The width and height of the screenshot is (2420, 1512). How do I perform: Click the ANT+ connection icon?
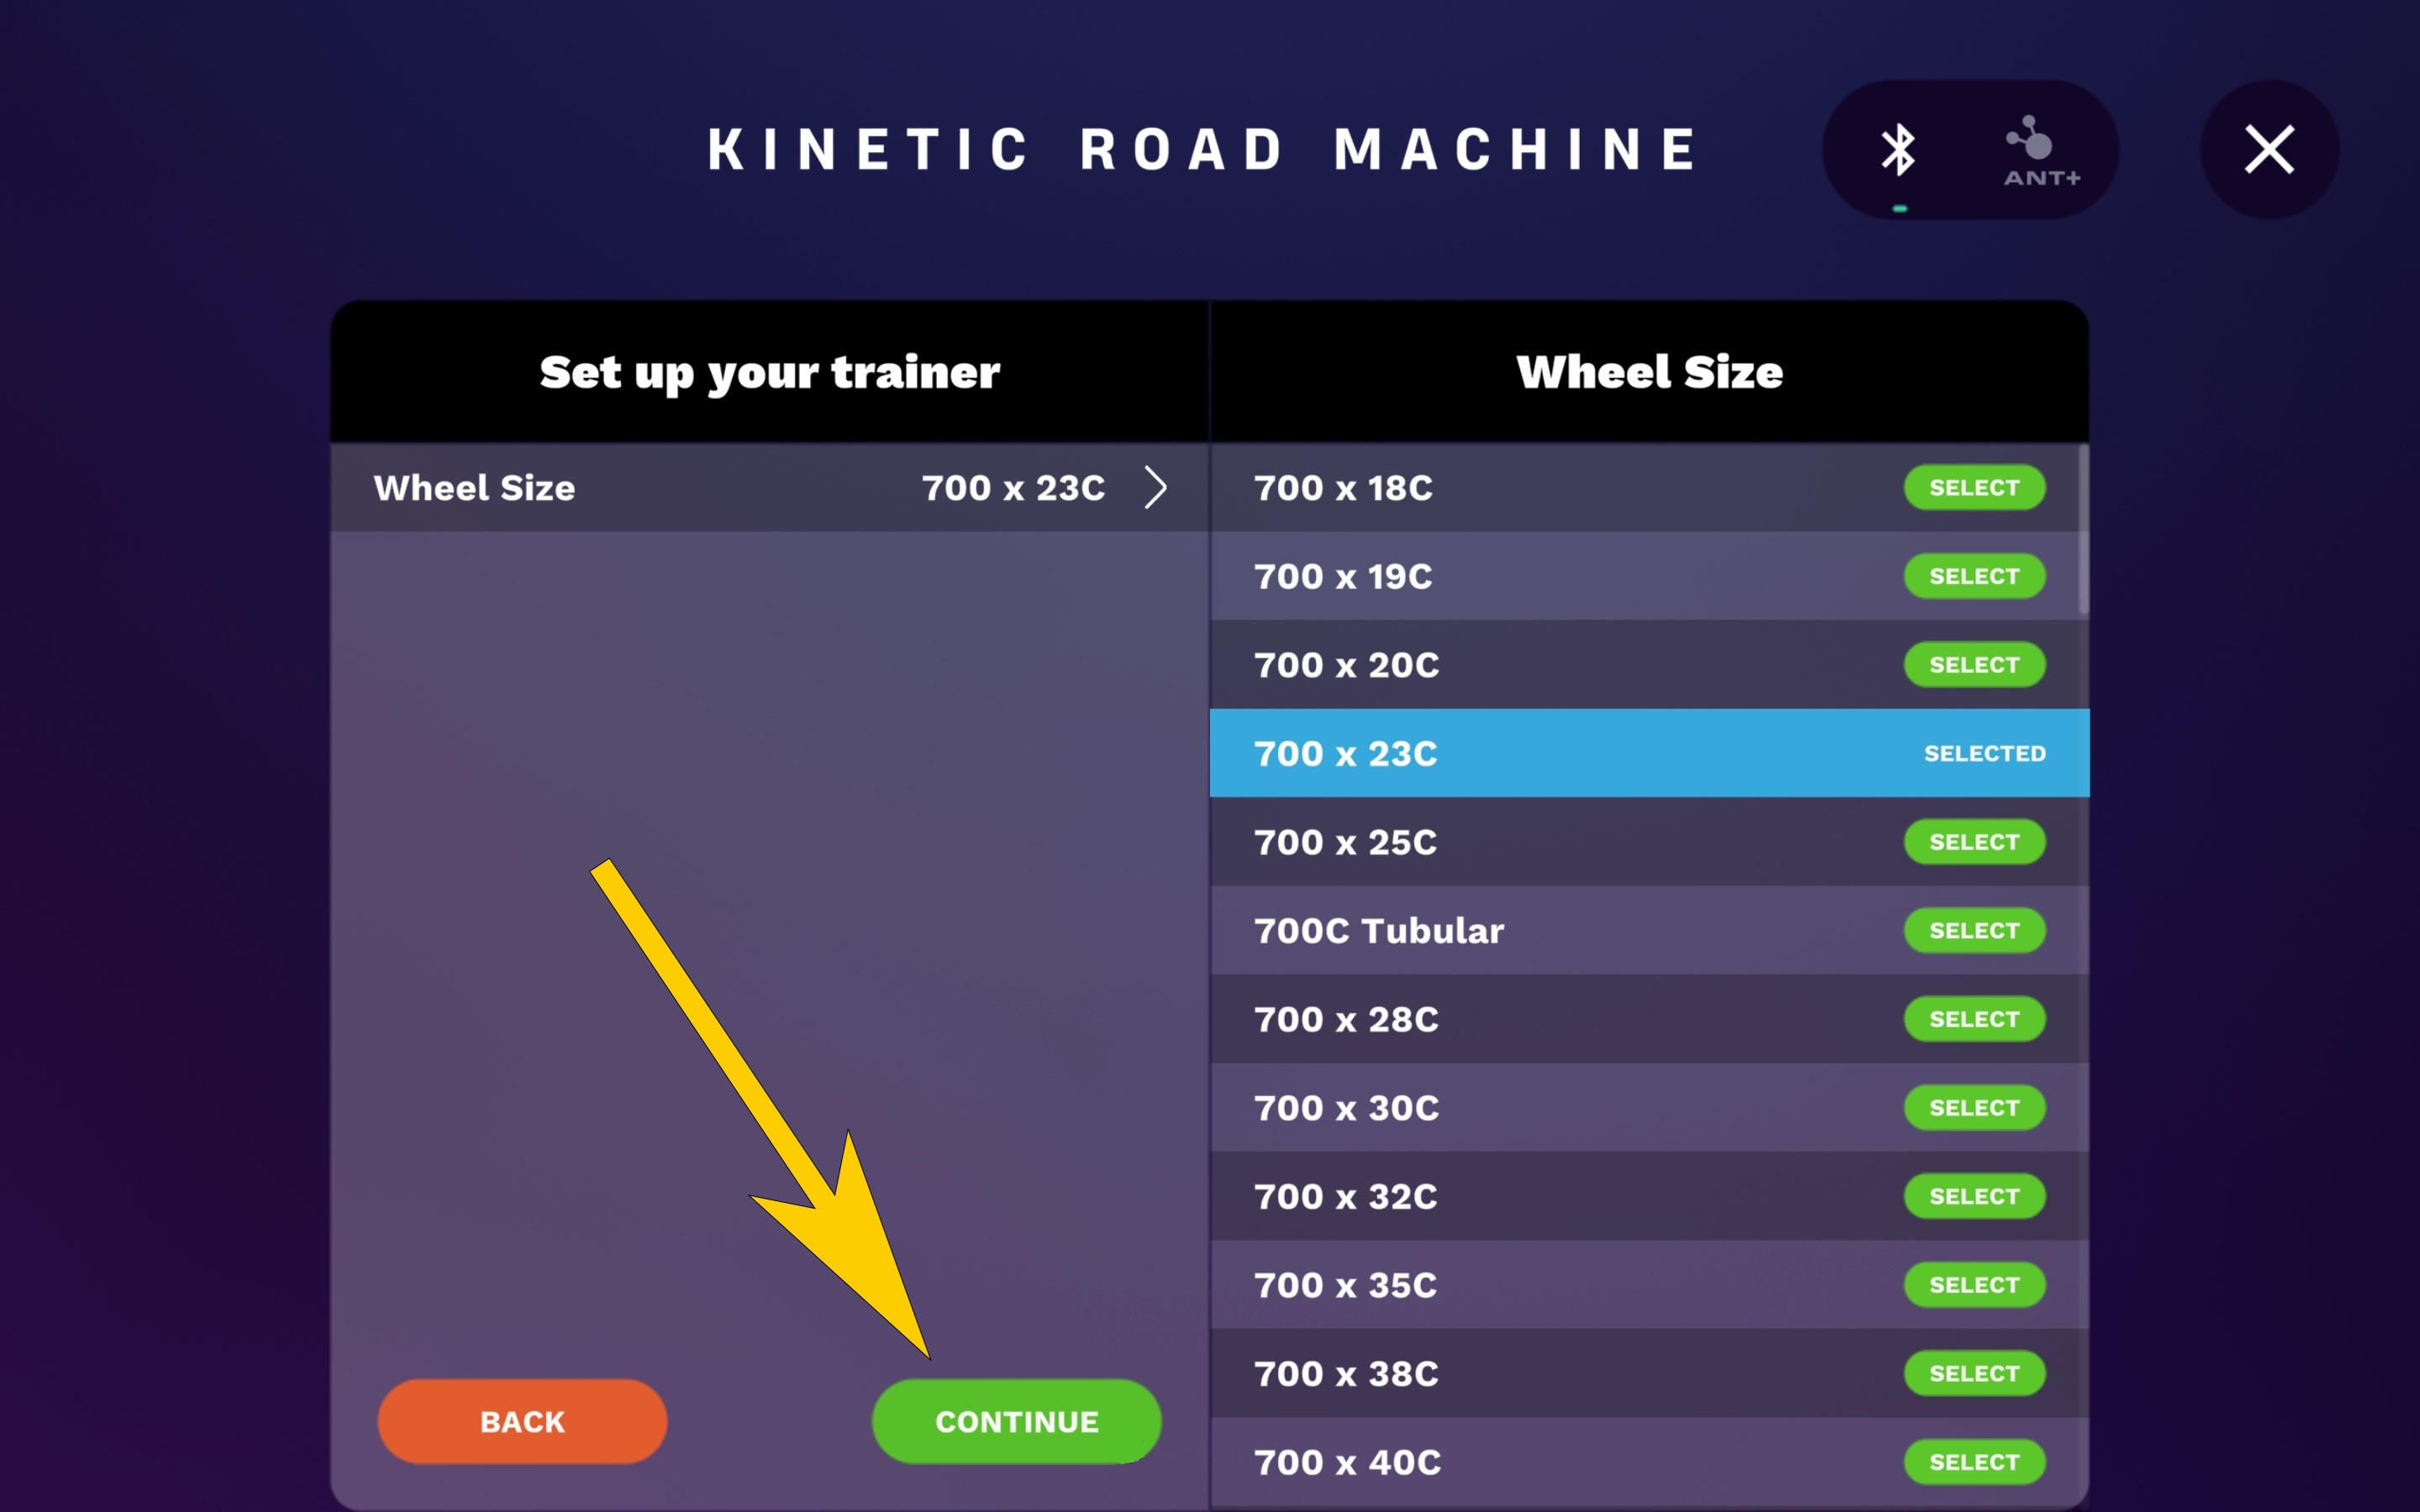[x=2040, y=152]
